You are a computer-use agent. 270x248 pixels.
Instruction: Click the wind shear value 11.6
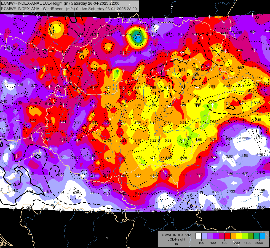pos(15,173)
